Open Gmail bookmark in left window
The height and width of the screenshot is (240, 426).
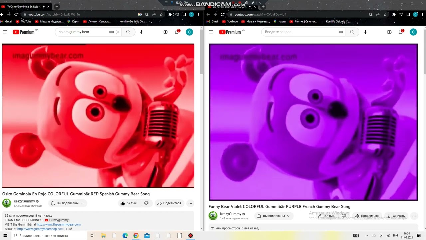[6, 22]
